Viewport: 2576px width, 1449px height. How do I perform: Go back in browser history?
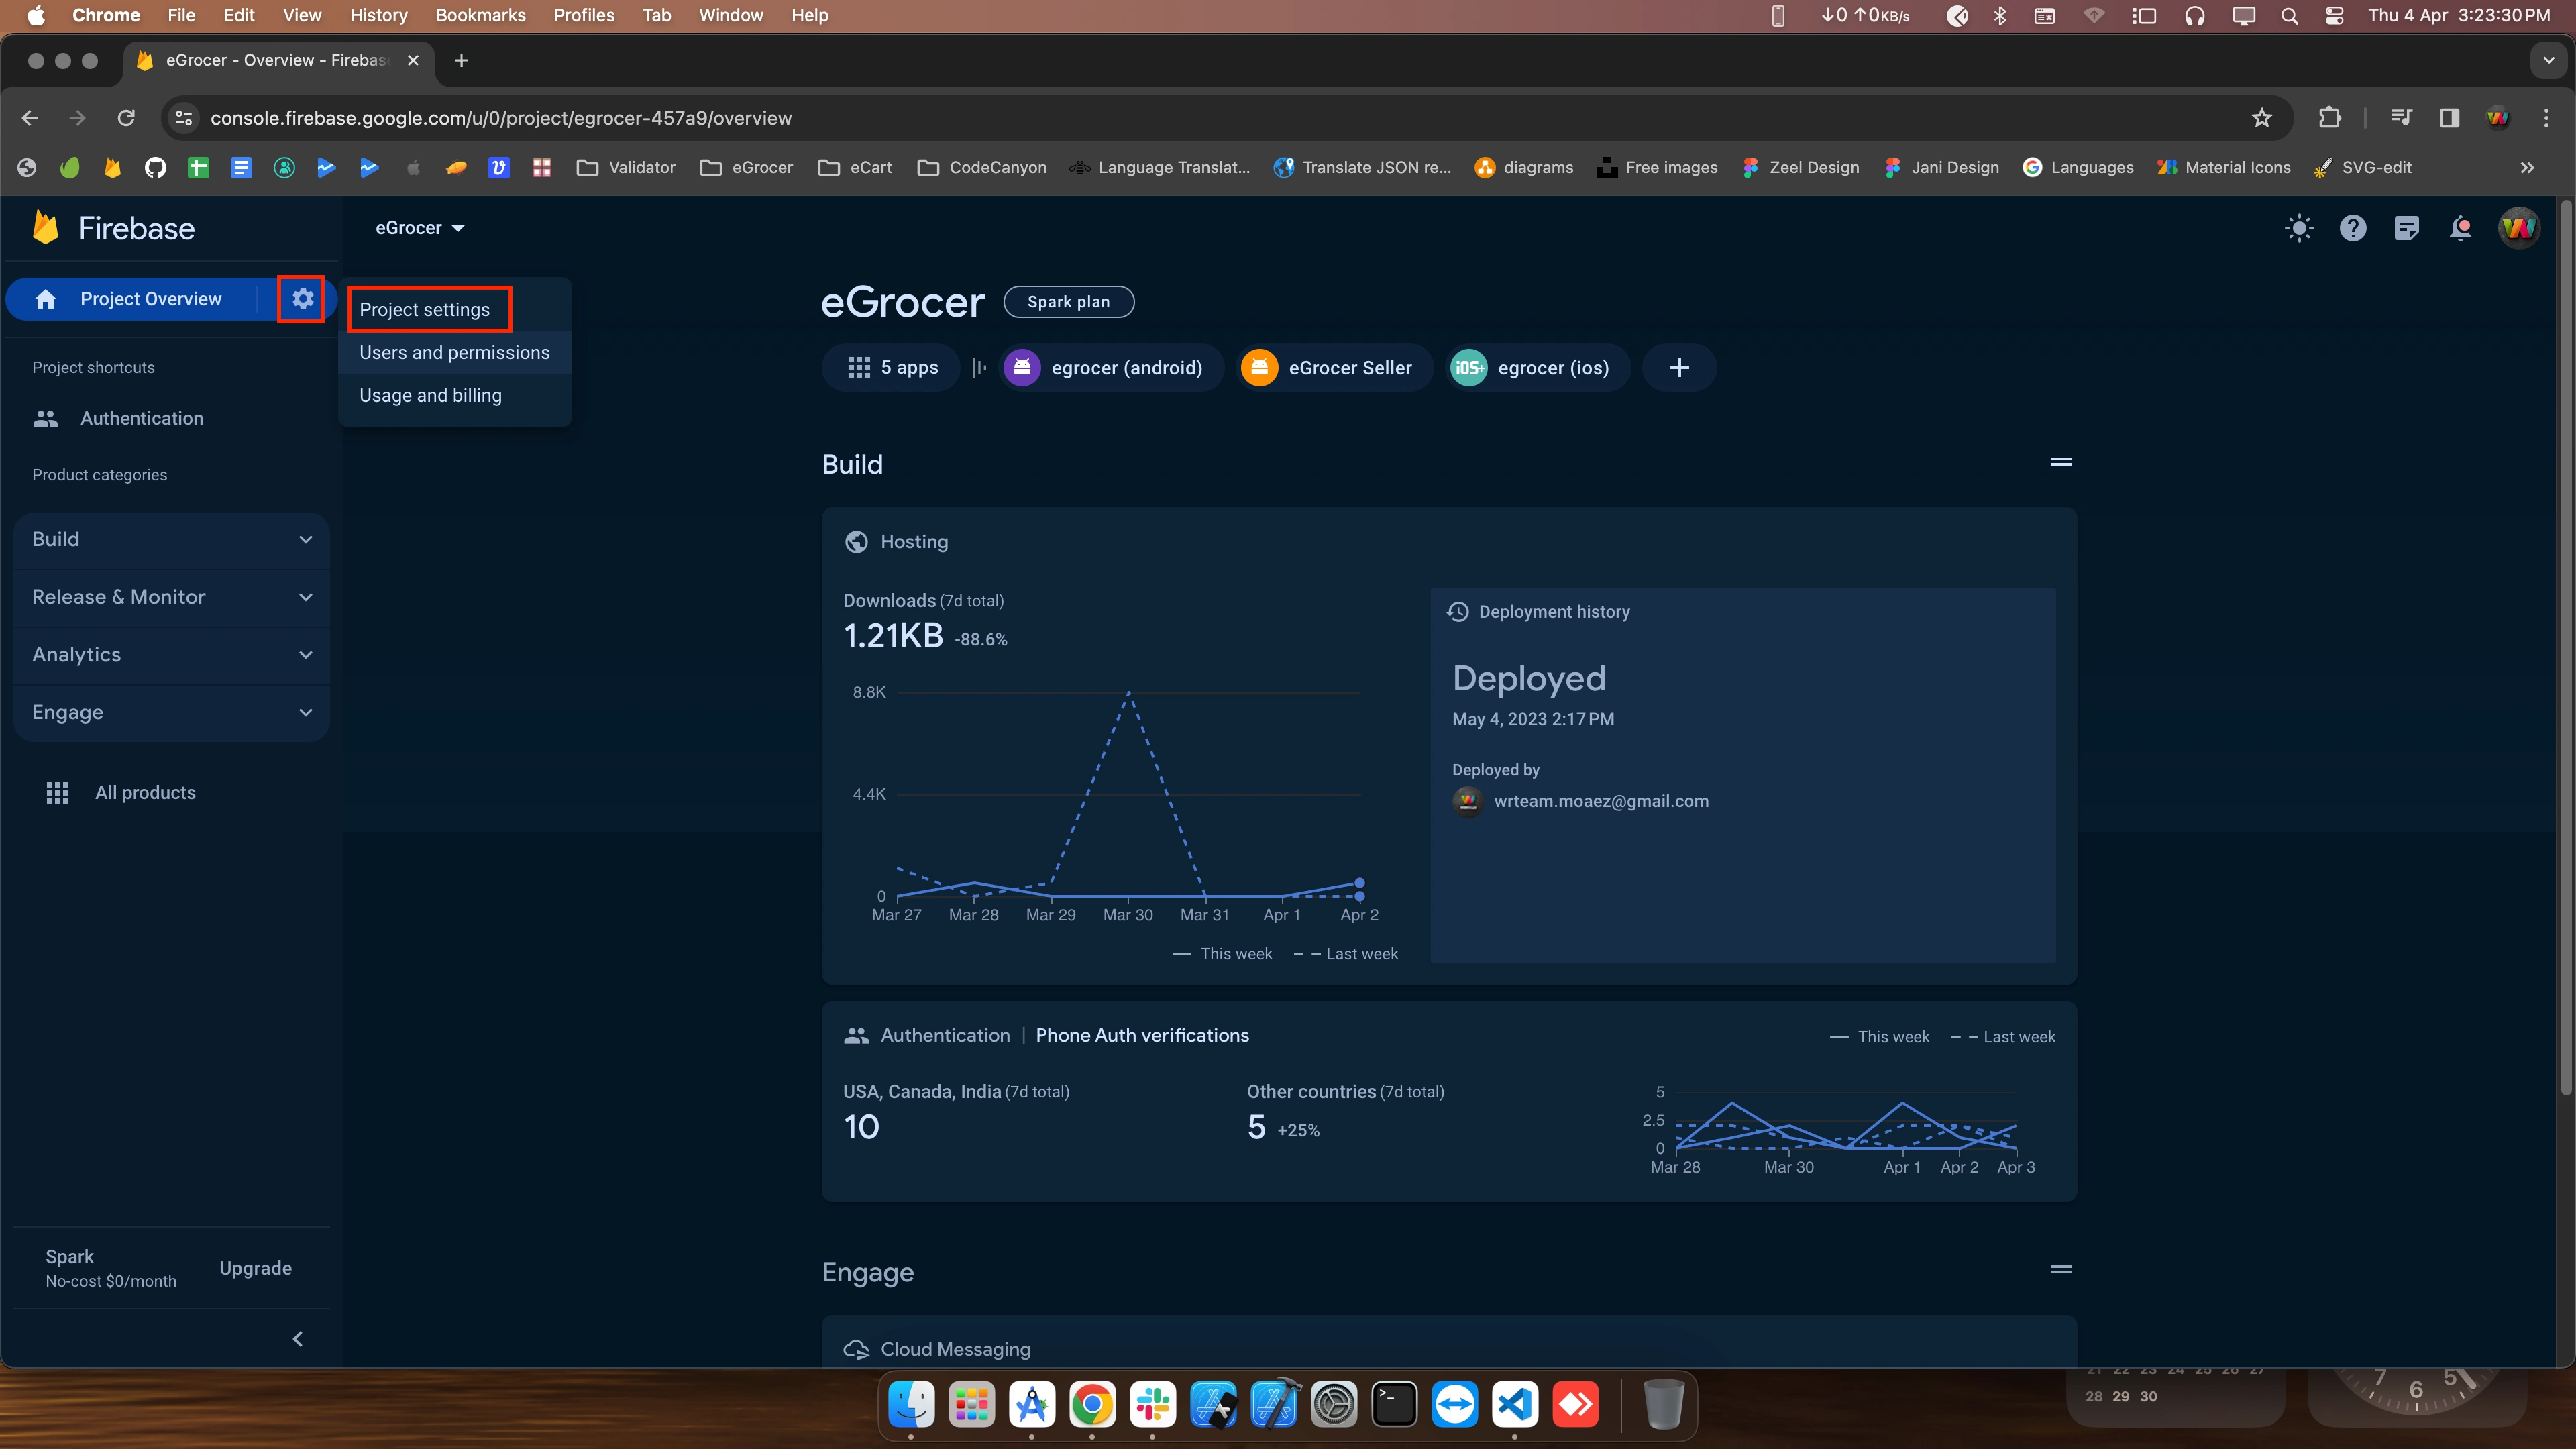pyautogui.click(x=30, y=118)
